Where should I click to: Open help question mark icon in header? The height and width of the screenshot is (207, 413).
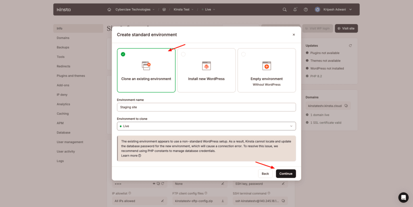tap(306, 9)
